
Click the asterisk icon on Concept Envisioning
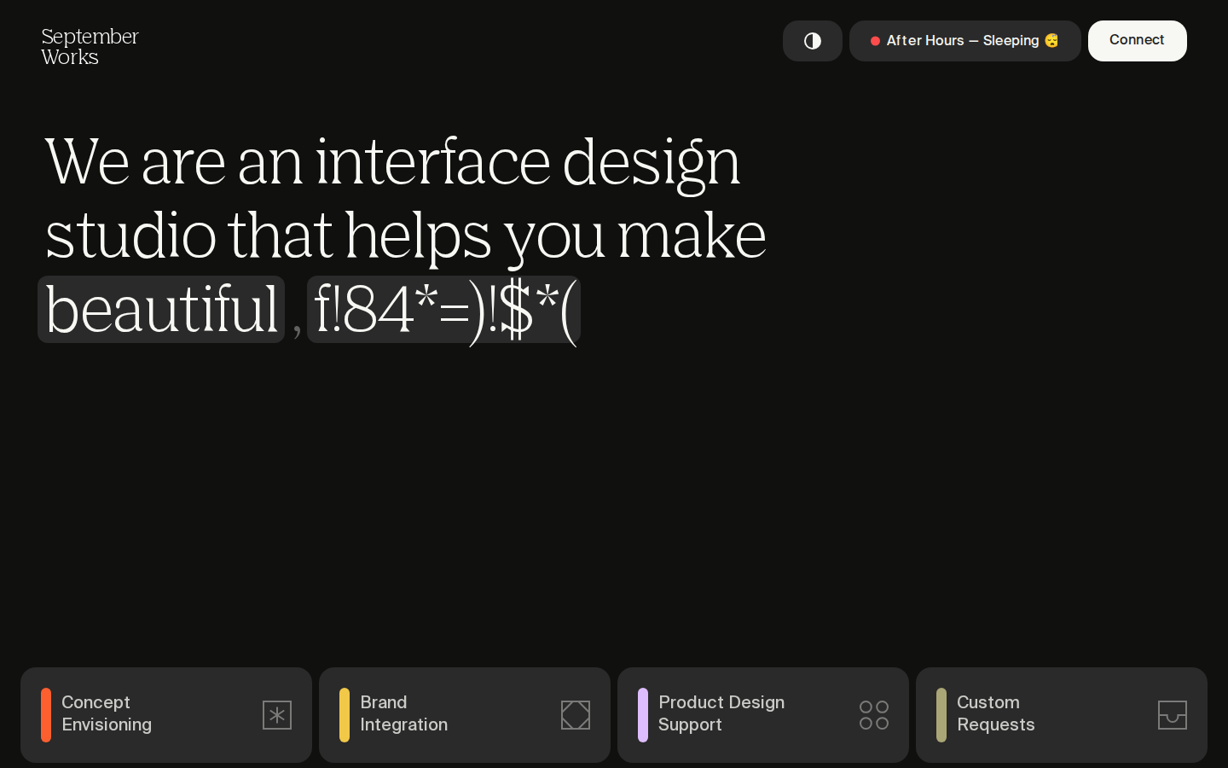pyautogui.click(x=277, y=715)
